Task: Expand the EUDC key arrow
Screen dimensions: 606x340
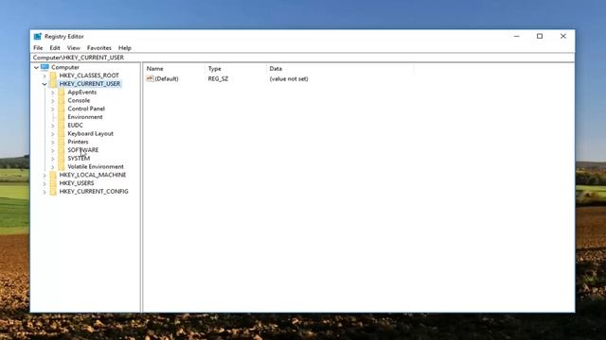Action: pyautogui.click(x=53, y=126)
